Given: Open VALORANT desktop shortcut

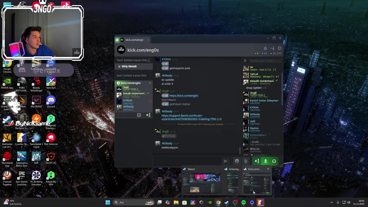Looking at the screenshot, I should point(36,102).
